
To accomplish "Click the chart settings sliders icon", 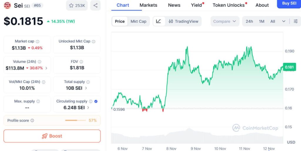I will click(295, 21).
